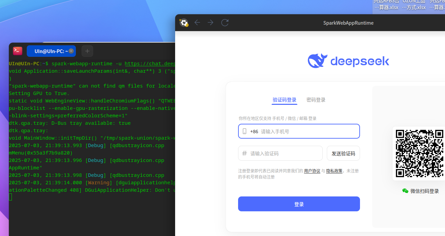The height and width of the screenshot is (236, 445).
Task: Click the 微信扫码登录 label
Action: coord(425,191)
